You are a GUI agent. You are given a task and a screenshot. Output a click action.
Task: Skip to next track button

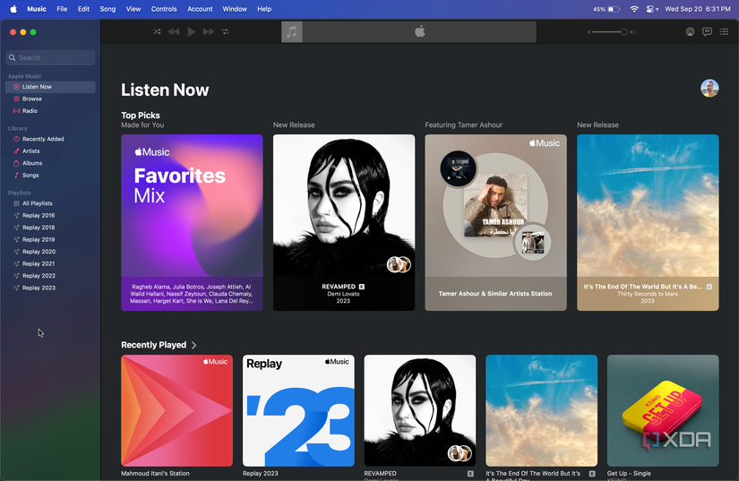coord(209,31)
